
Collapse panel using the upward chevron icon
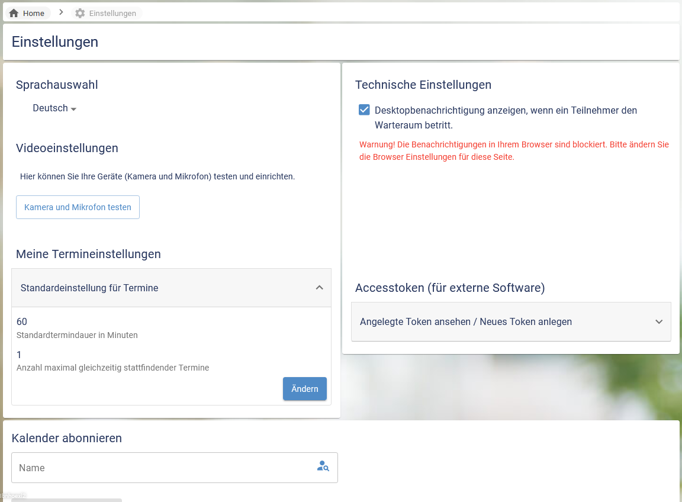click(x=319, y=288)
